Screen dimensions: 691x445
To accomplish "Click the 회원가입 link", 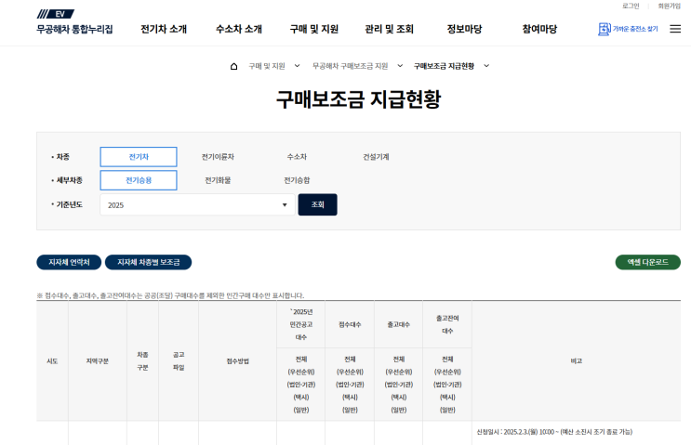I will (669, 6).
